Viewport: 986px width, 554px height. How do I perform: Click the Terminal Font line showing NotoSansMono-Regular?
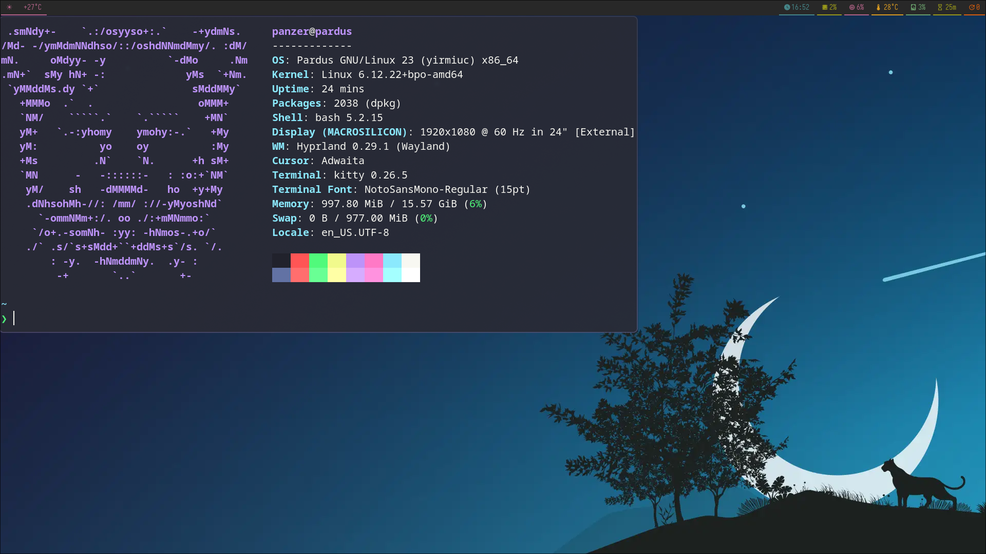pyautogui.click(x=401, y=189)
